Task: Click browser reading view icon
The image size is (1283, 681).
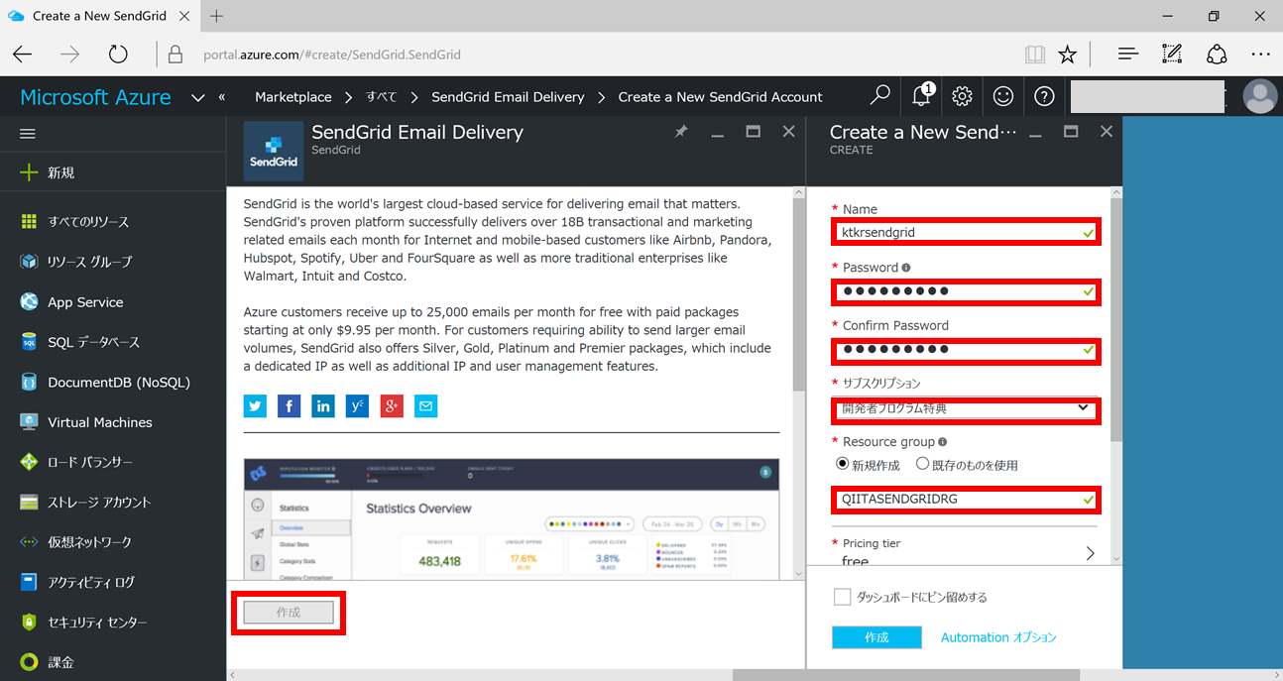Action: [x=1035, y=55]
